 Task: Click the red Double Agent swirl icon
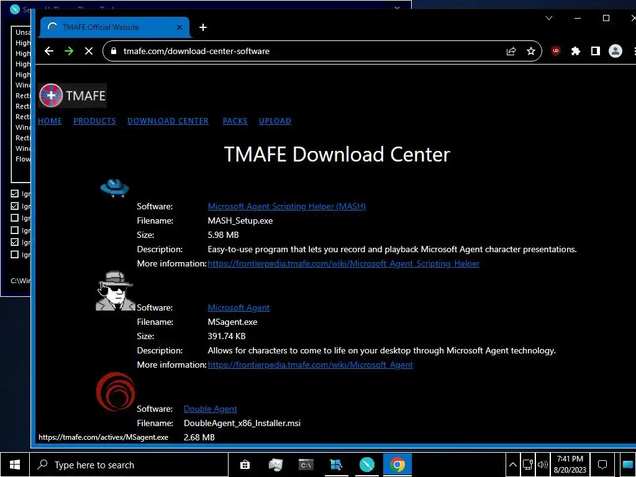(x=116, y=391)
